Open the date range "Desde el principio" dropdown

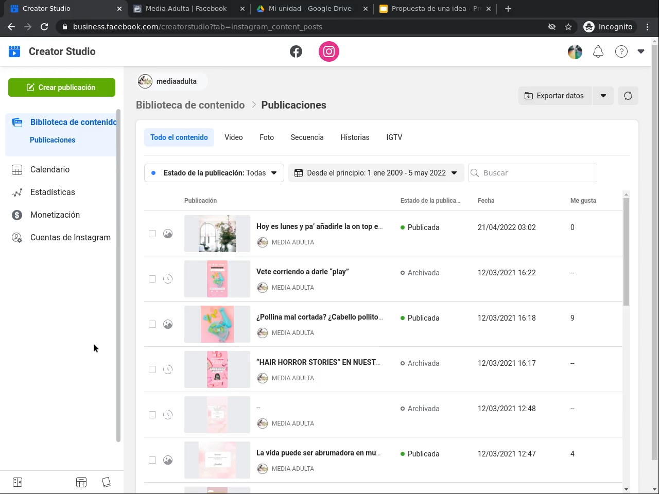click(x=376, y=173)
